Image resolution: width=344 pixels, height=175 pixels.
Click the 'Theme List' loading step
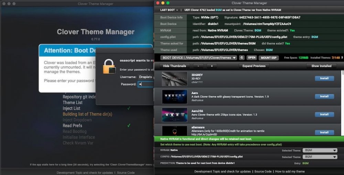click(x=73, y=102)
